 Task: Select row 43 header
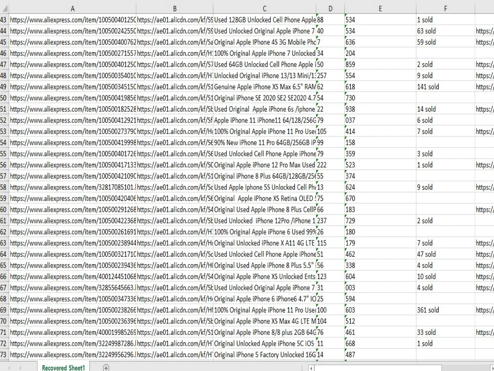coord(4,20)
